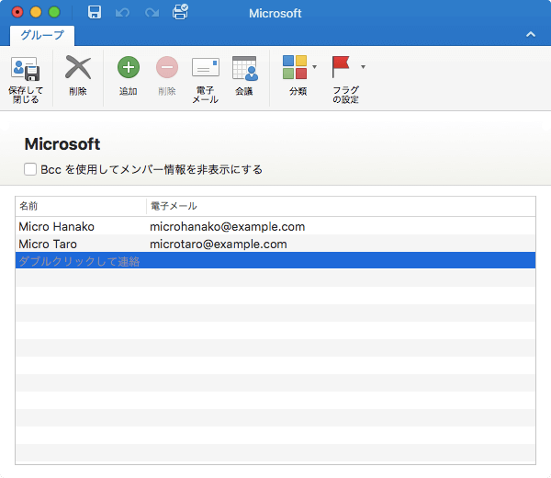This screenshot has width=551, height=478.
Task: Open the フラグの設定 dropdown arrow
Action: pyautogui.click(x=363, y=67)
